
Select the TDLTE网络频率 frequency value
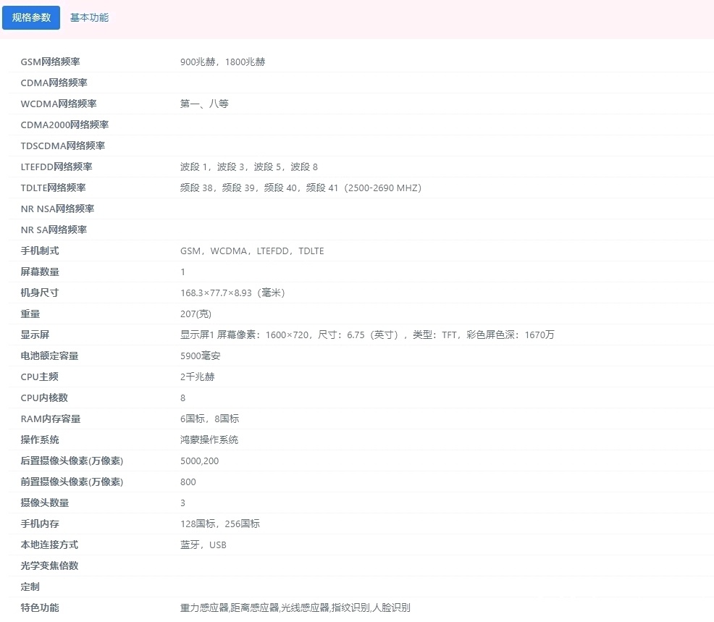point(301,188)
